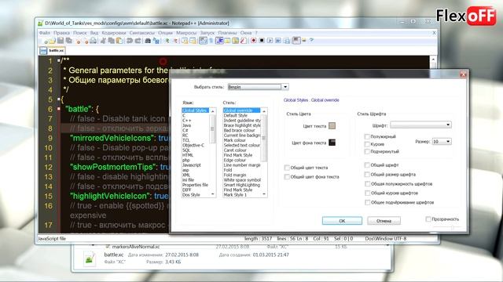Open the Выбрать стиль theme dropdown
The image size is (503, 282).
click(x=285, y=87)
